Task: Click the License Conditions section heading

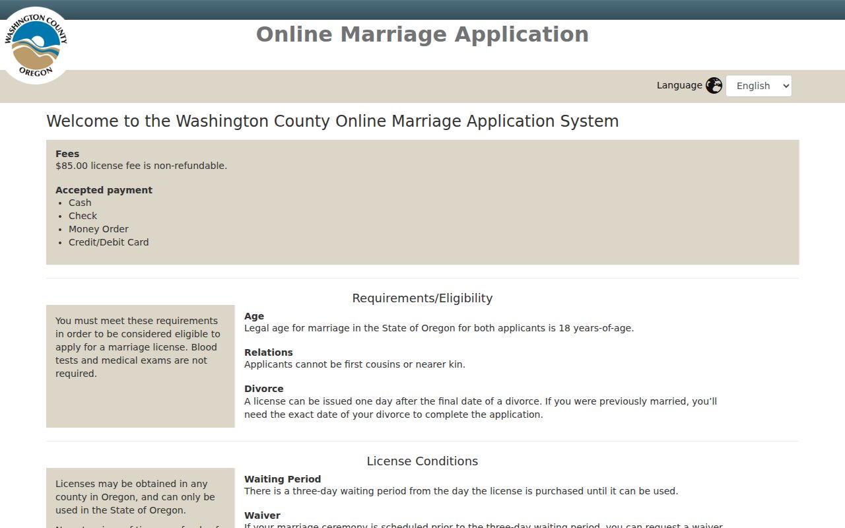Action: (x=422, y=461)
